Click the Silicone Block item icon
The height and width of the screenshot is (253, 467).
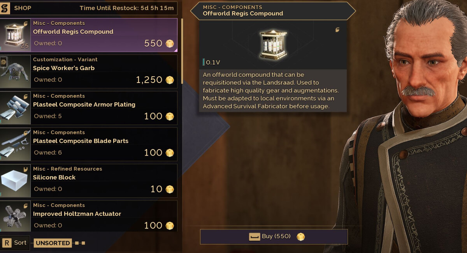click(x=15, y=180)
